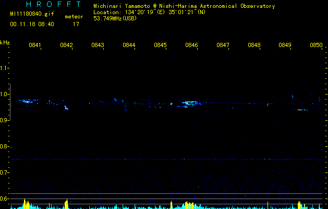Click the 0846 time marker

191,45
